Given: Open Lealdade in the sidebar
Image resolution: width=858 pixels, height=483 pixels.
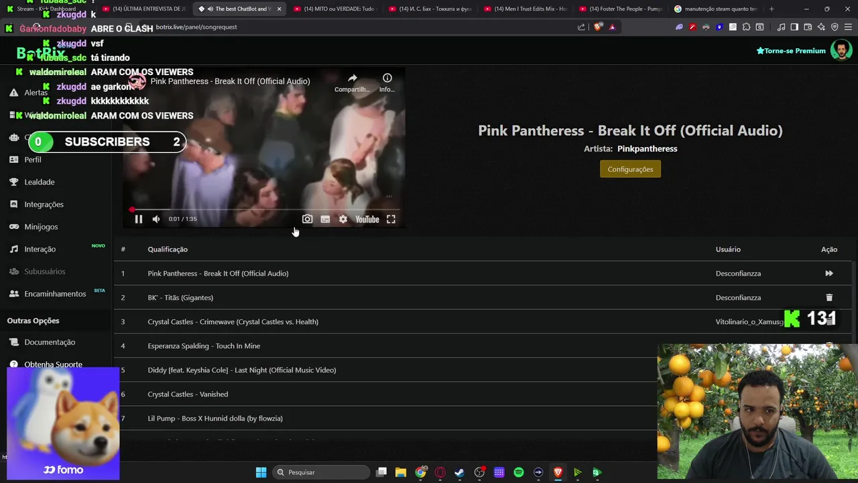Looking at the screenshot, I should click(40, 182).
